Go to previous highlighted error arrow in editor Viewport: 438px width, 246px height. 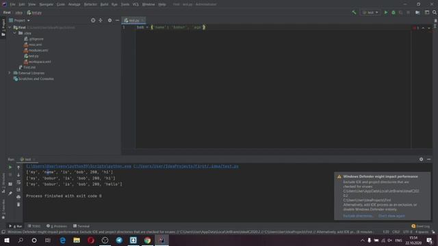423,28
